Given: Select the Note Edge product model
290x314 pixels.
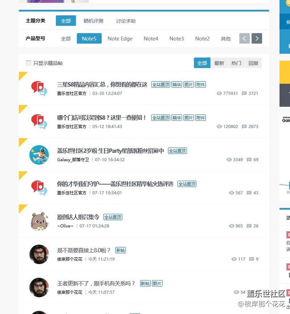Looking at the screenshot, I should pos(120,38).
